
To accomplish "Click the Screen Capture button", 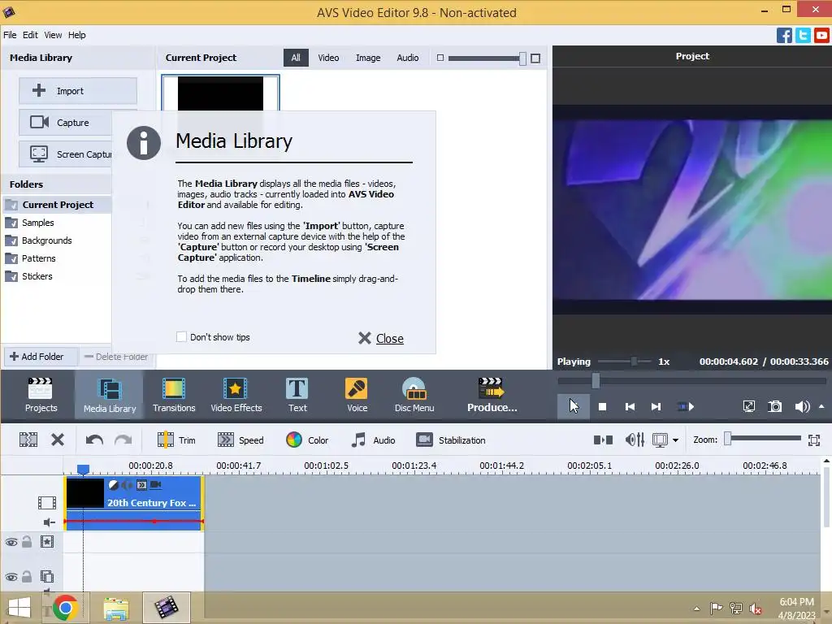I will tap(65, 154).
